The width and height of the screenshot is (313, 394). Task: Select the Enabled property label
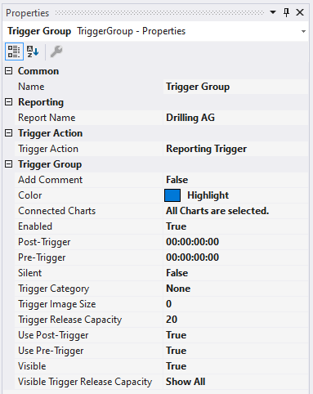pos(35,226)
